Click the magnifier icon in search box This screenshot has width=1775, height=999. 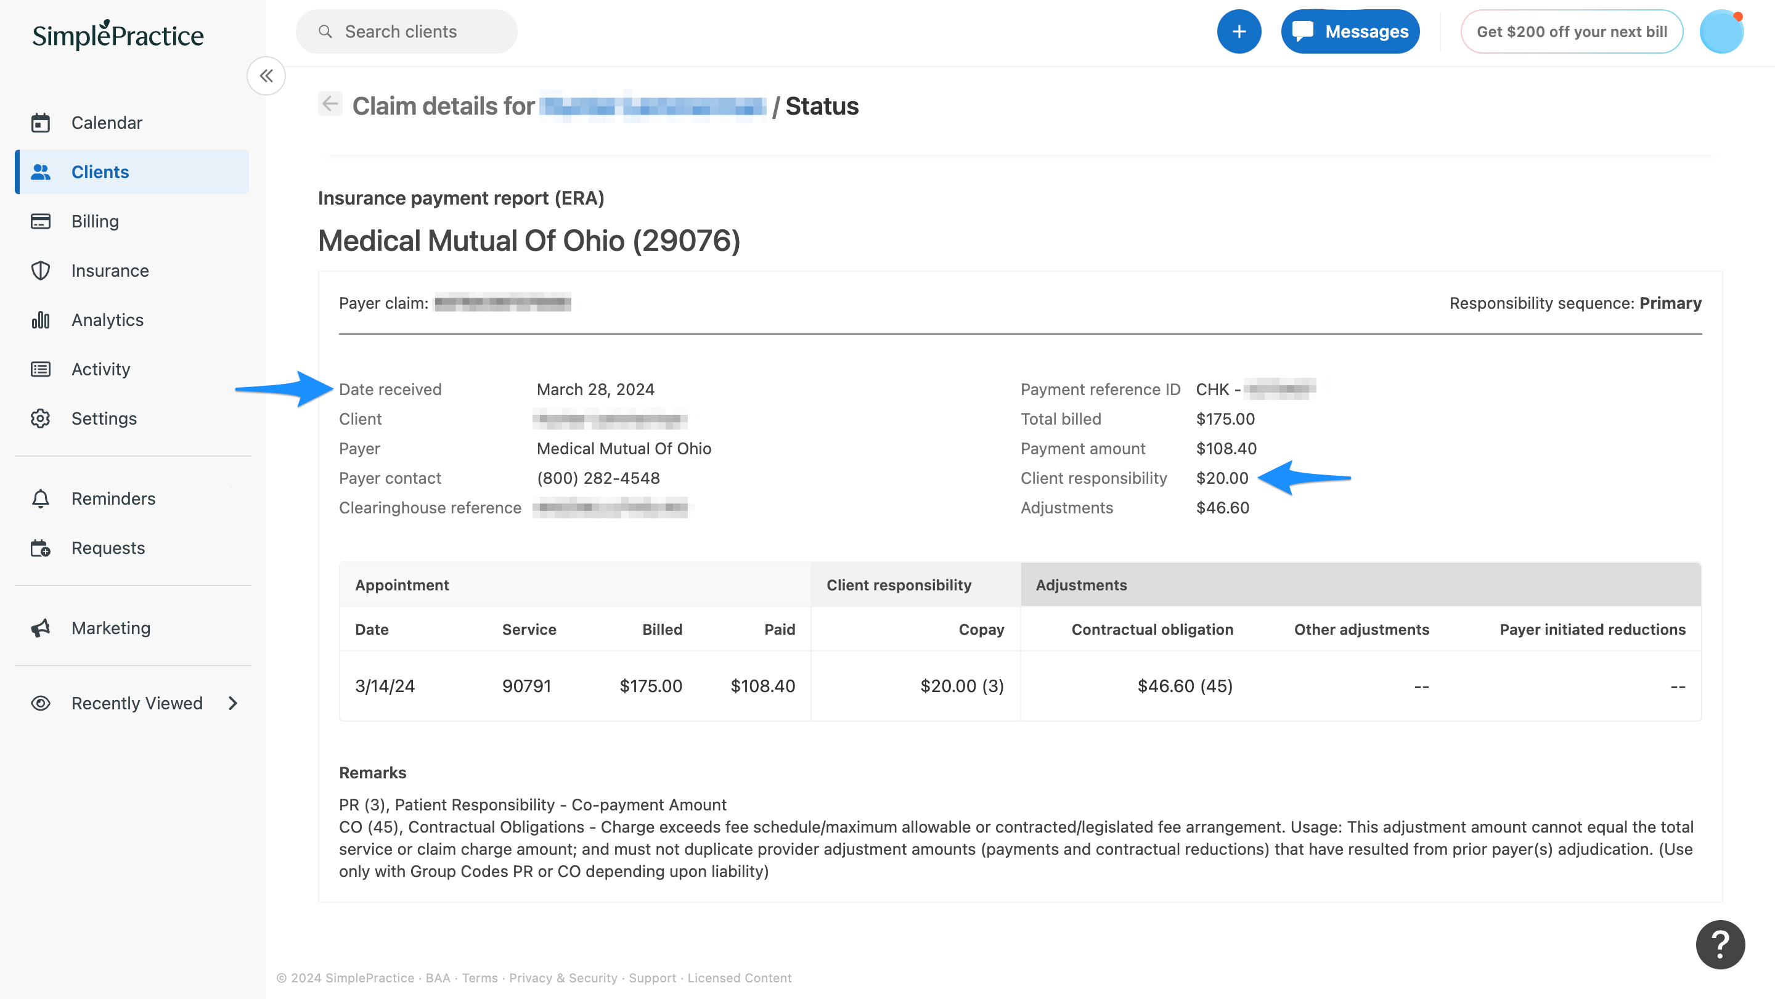click(x=325, y=31)
